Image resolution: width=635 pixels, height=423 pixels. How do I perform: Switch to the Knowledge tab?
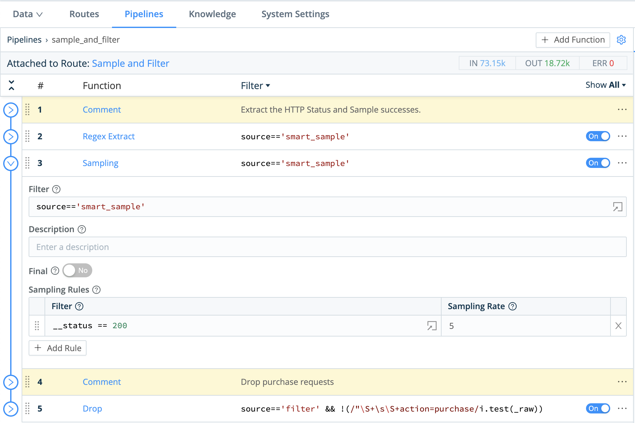click(212, 14)
